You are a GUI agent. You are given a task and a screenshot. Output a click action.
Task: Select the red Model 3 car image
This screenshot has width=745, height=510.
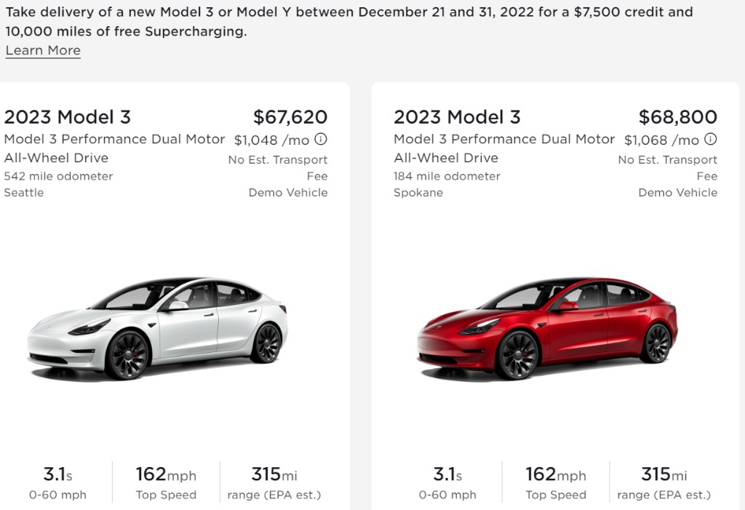[547, 328]
